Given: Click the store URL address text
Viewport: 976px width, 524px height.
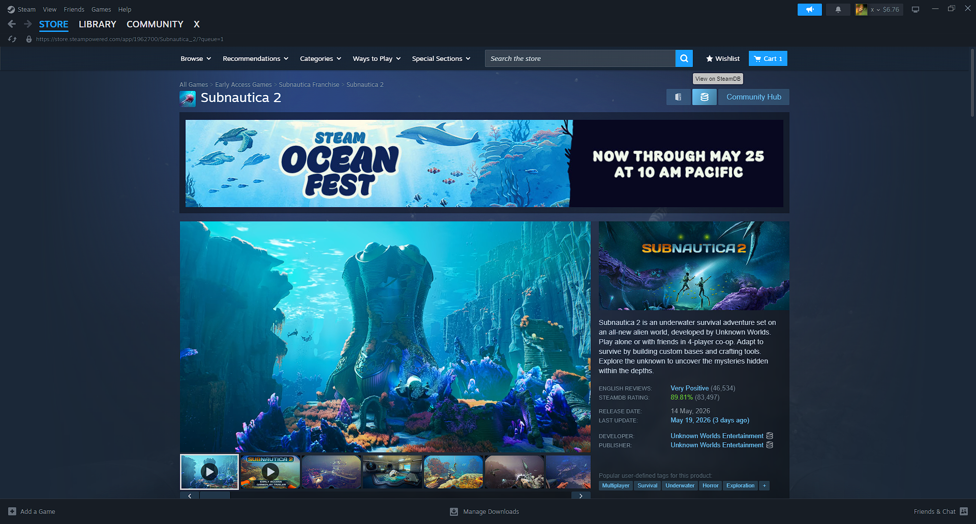Looking at the screenshot, I should (x=130, y=39).
